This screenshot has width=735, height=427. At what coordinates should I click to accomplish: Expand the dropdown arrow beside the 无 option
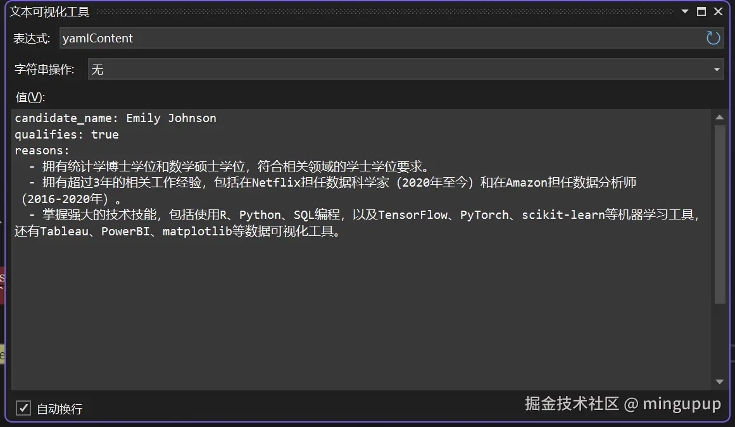point(717,69)
